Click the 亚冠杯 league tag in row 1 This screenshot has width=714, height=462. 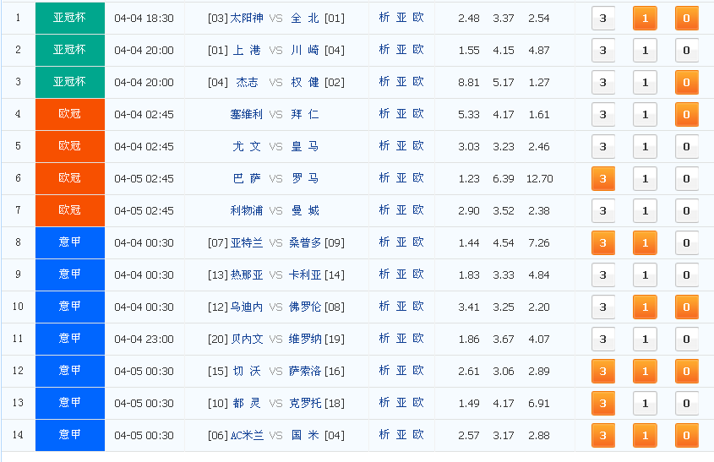[x=69, y=19]
